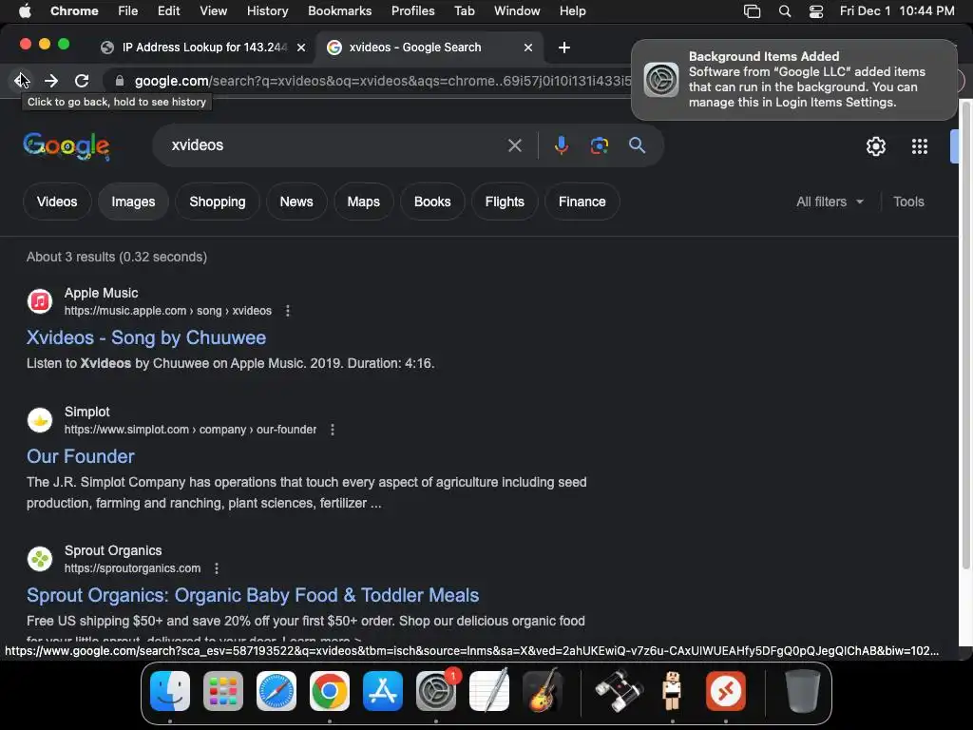Viewport: 973px width, 730px height.
Task: Open Launchpad from the Dock
Action: click(x=223, y=691)
